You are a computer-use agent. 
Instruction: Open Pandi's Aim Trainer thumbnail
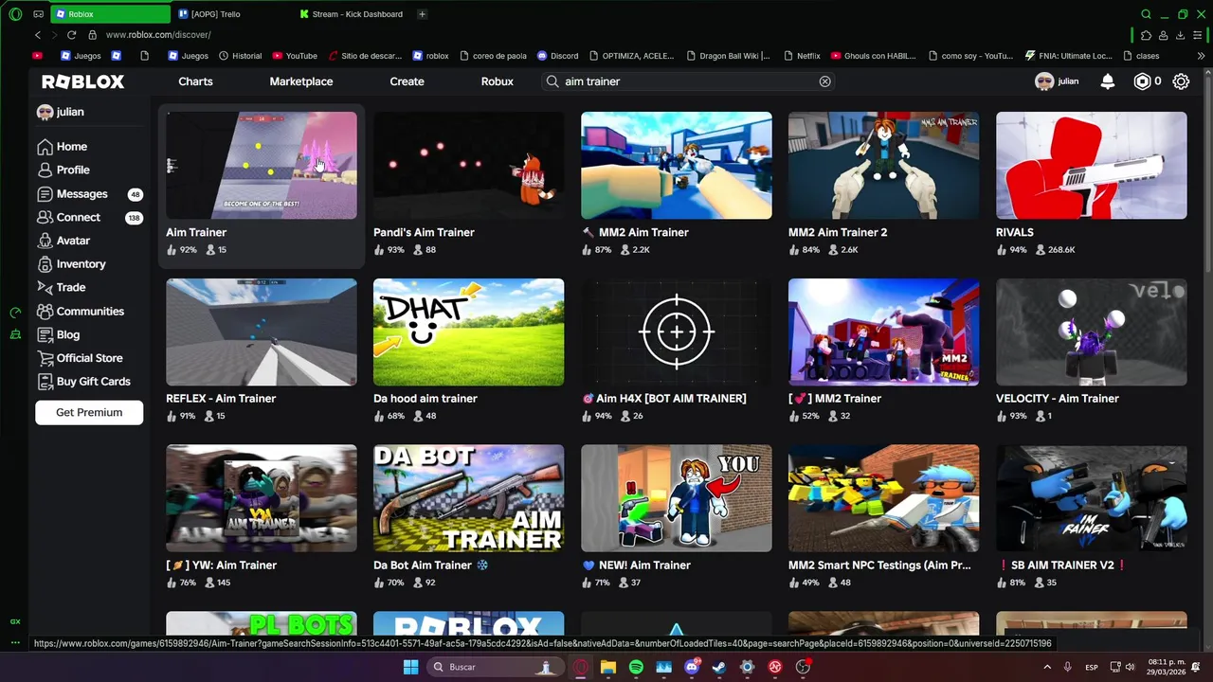[x=468, y=166]
